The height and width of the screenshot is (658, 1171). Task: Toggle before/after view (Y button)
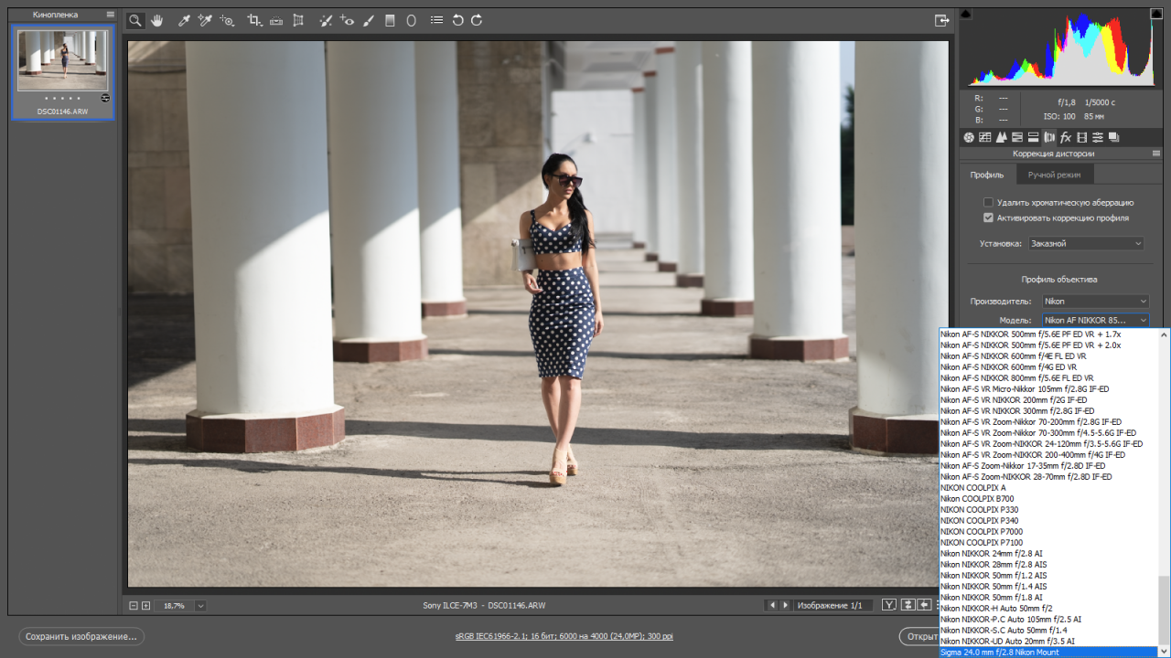pyautogui.click(x=888, y=605)
